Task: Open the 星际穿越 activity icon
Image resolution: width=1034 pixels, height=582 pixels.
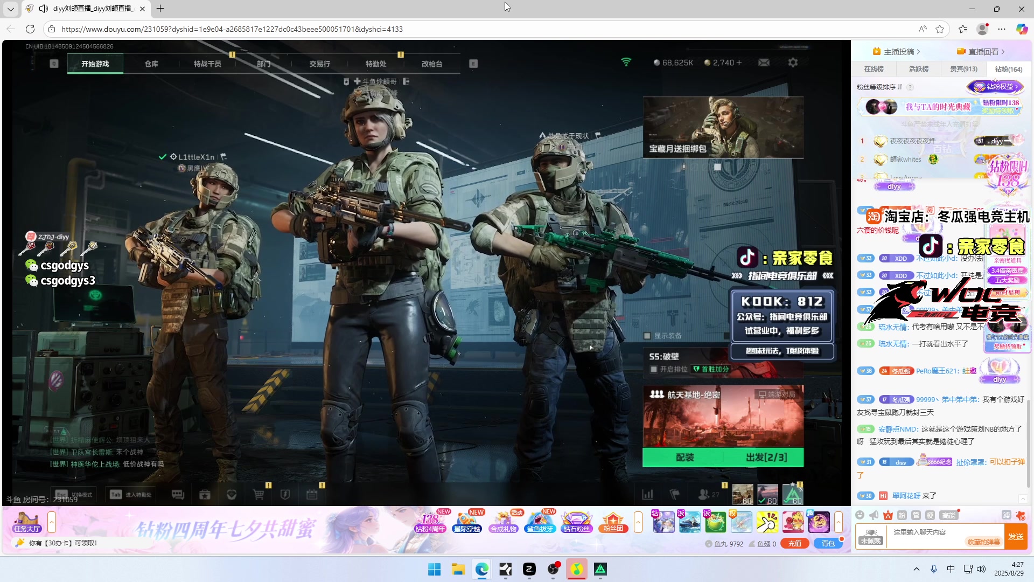Action: (467, 522)
